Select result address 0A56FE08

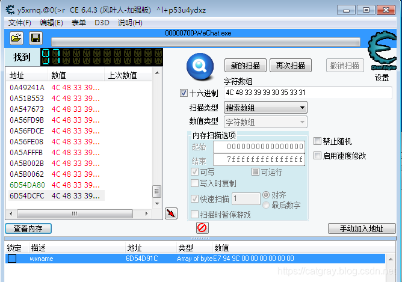26,141
